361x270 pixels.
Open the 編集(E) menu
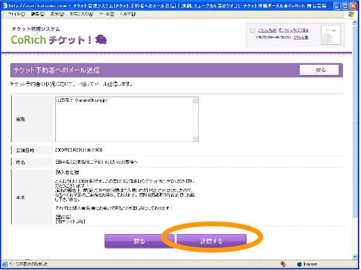coord(37,13)
